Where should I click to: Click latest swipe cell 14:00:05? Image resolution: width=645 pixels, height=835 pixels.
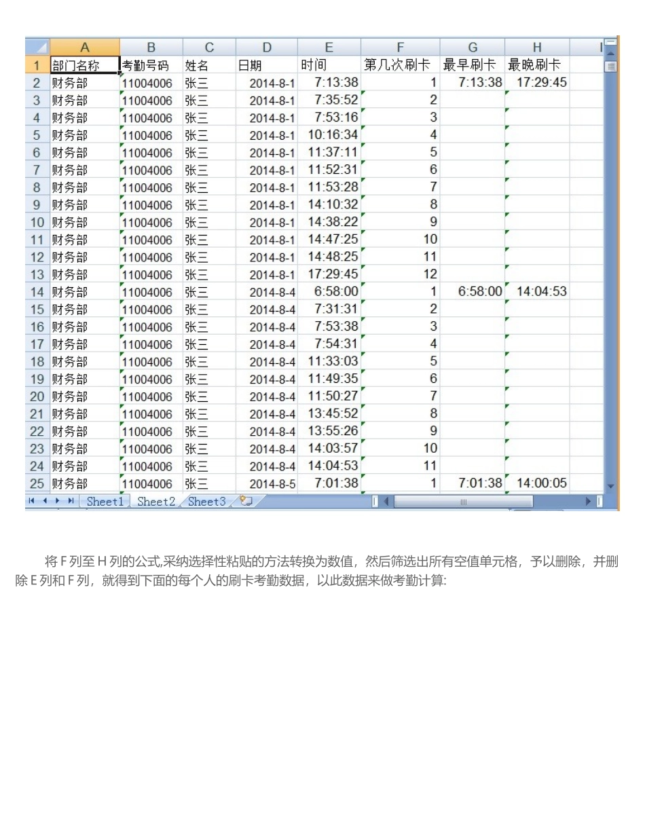(x=537, y=483)
